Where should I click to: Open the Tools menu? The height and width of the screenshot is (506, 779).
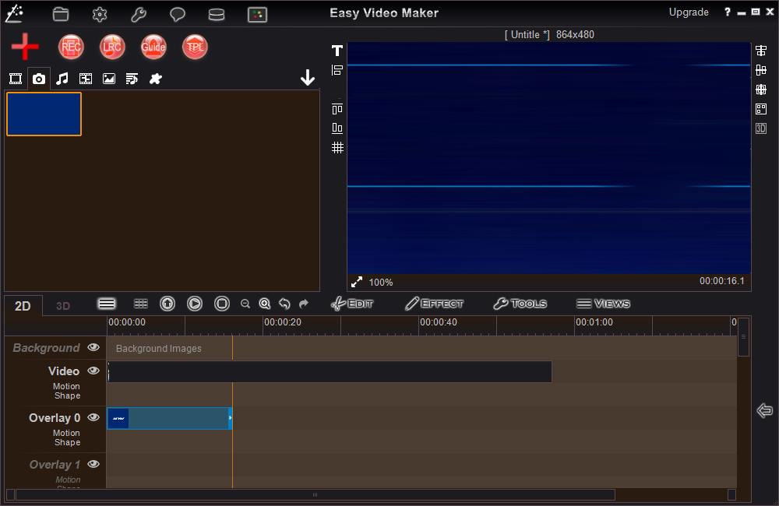(x=520, y=304)
